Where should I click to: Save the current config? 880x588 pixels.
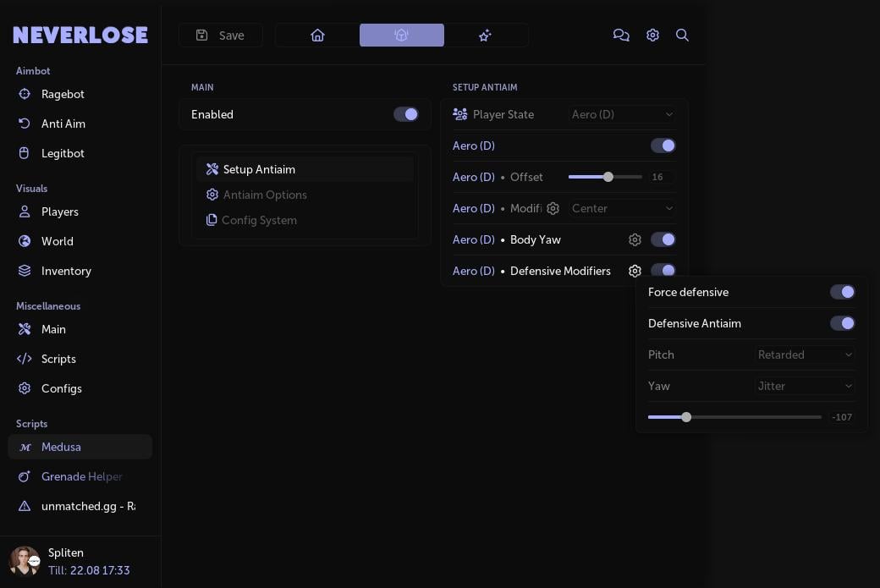coord(221,35)
